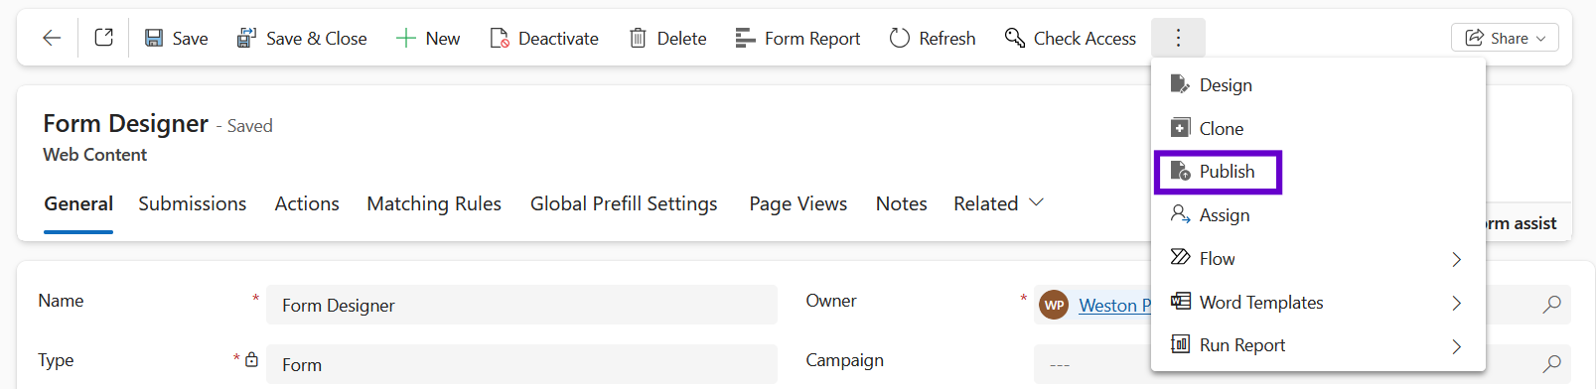
Task: Expand the Run Report submenu chevron
Action: [x=1457, y=346]
